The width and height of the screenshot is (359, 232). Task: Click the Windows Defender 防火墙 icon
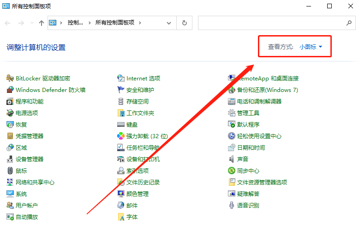coord(10,90)
